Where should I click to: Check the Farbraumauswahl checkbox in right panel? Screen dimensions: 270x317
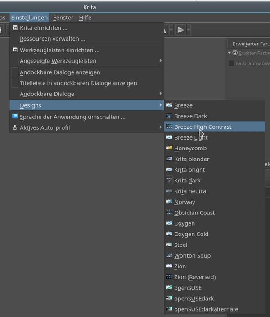(231, 63)
